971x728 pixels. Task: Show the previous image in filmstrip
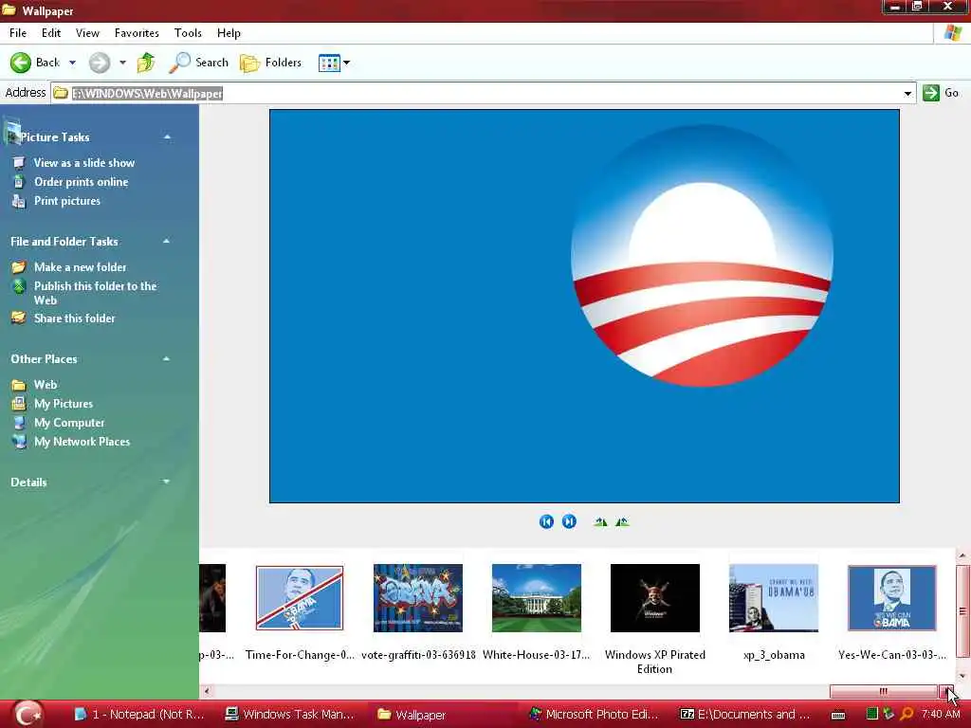click(x=546, y=522)
